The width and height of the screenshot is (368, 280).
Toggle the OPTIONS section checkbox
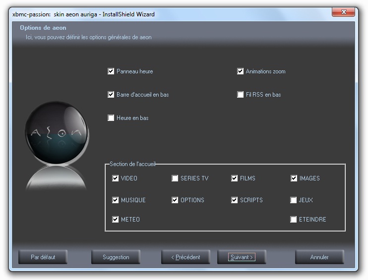click(175, 200)
